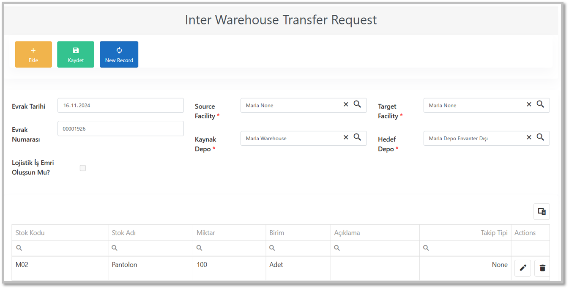Filter the Birim column
The height and width of the screenshot is (289, 569).
(298, 248)
